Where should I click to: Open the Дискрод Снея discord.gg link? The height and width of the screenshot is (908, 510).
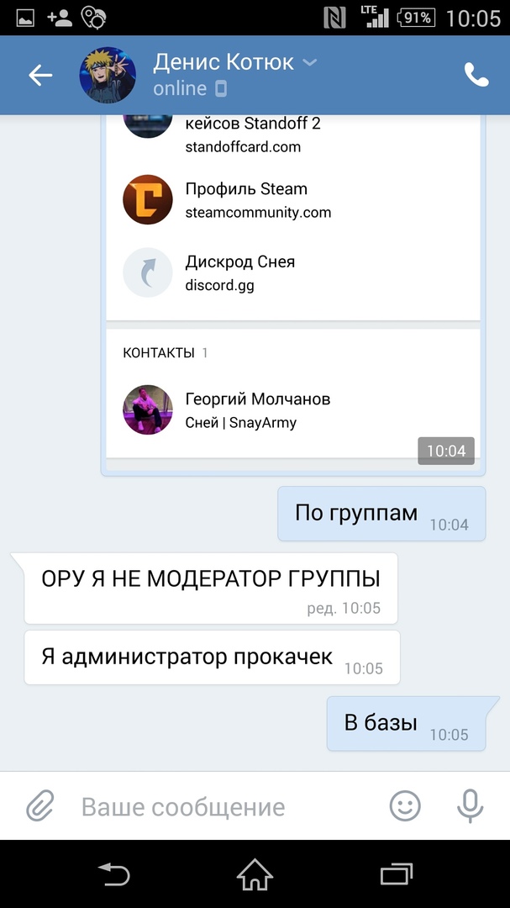pyautogui.click(x=293, y=272)
